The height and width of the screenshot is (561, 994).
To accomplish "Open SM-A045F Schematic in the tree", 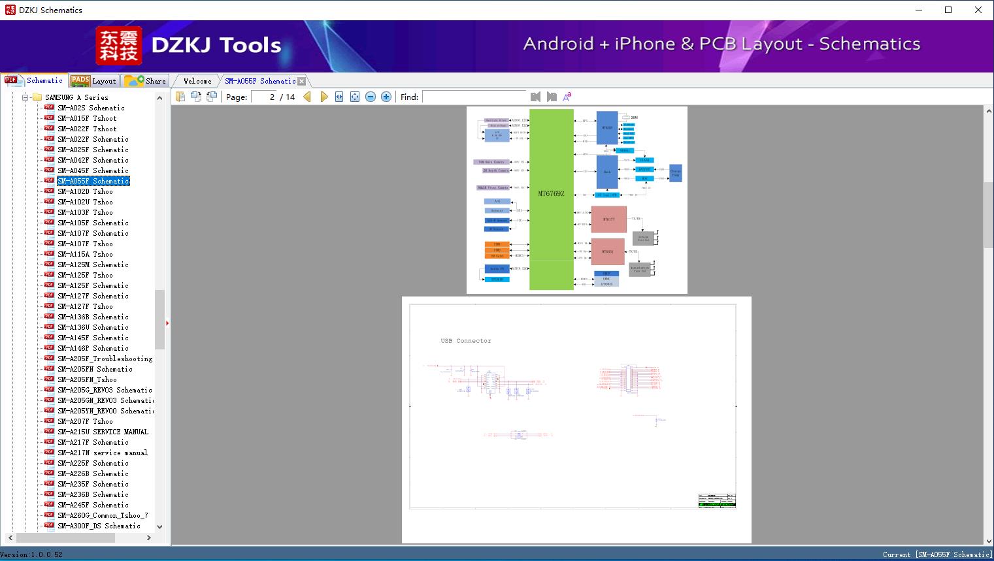I will point(93,170).
